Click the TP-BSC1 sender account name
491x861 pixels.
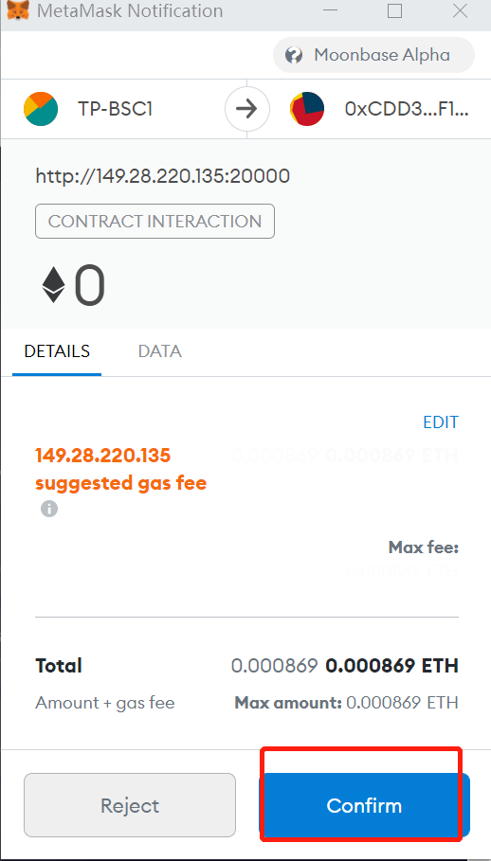click(115, 109)
